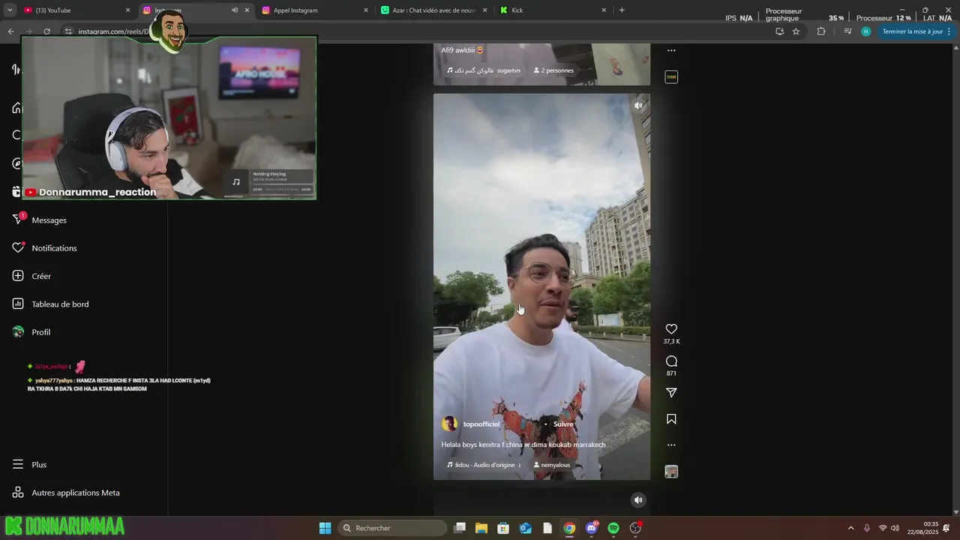Like the topoofficiel reel with heart icon
The height and width of the screenshot is (540, 960).
pos(671,329)
